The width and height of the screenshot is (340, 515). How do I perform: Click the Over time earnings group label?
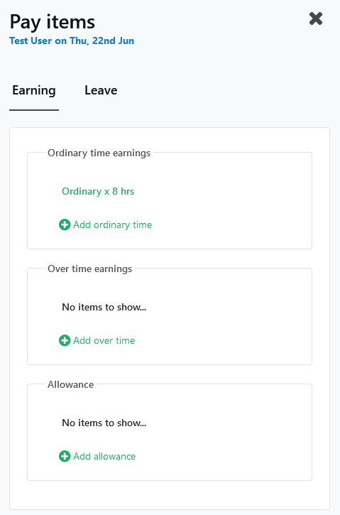coord(89,269)
